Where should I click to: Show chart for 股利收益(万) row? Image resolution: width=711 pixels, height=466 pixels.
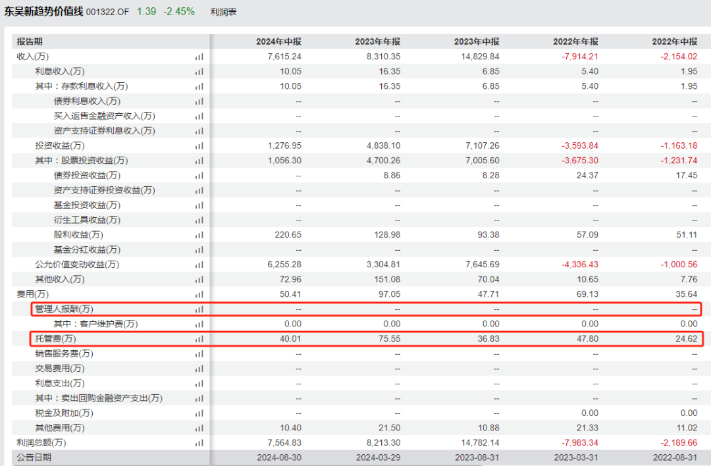click(x=199, y=235)
